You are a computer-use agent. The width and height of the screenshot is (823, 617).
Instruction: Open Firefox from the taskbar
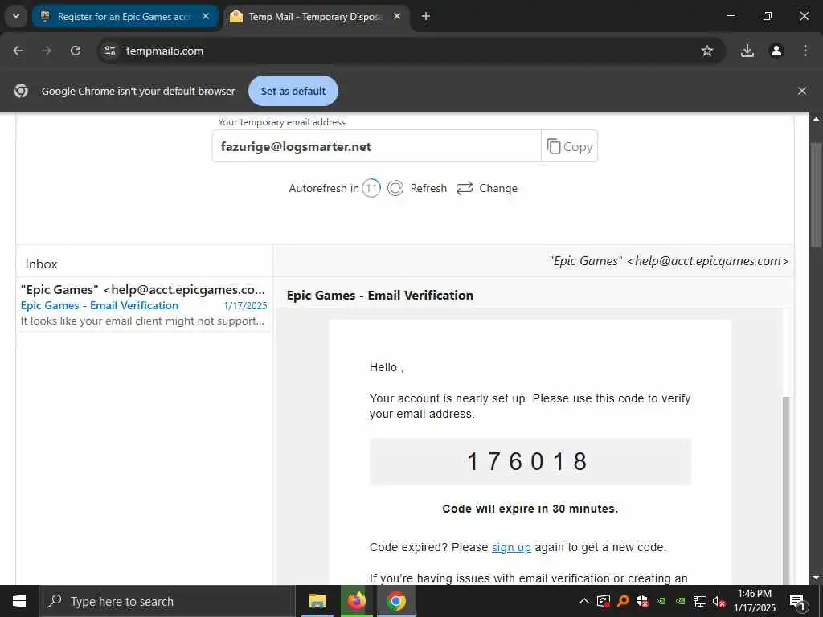pyautogui.click(x=356, y=601)
